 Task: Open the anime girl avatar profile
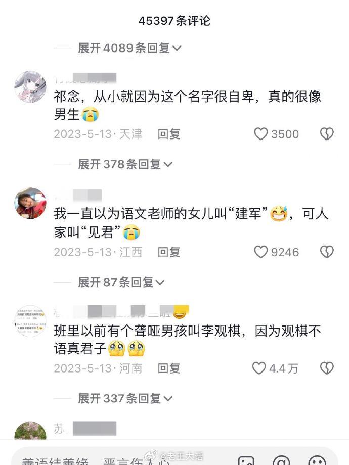click(x=30, y=86)
